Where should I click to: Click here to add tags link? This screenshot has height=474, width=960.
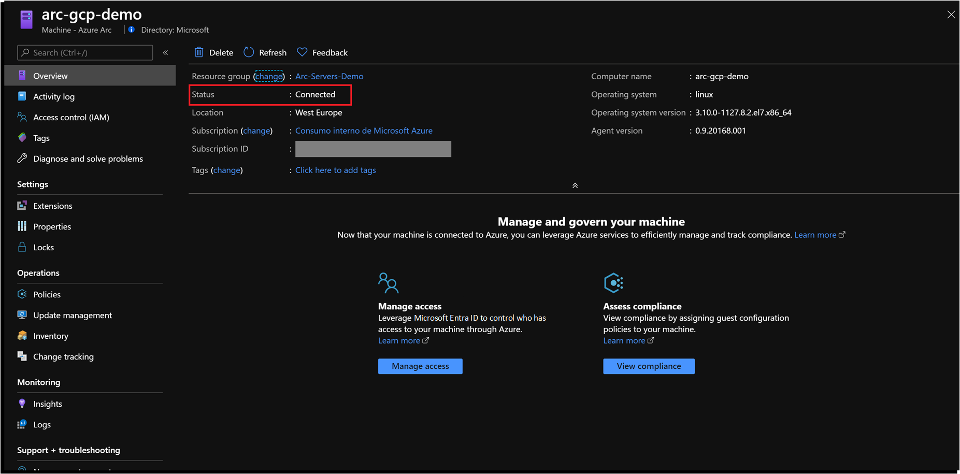[x=336, y=170]
